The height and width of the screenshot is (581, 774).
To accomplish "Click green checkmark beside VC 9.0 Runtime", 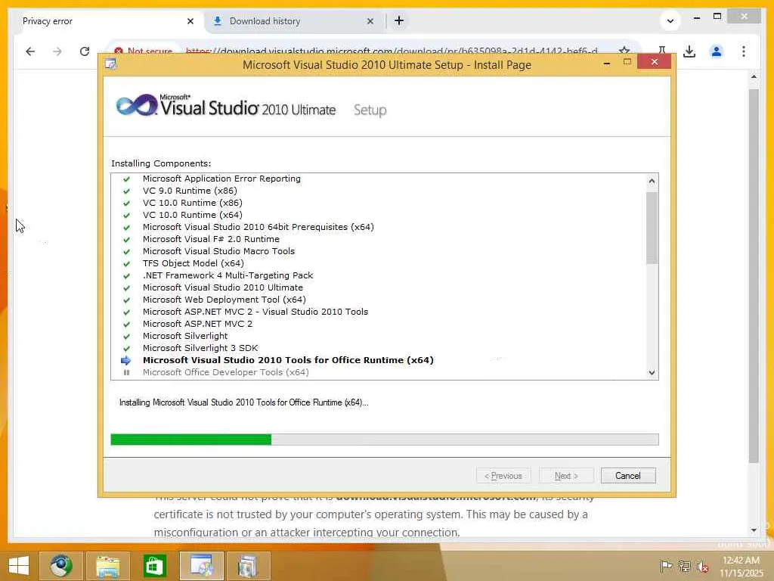I will click(126, 191).
